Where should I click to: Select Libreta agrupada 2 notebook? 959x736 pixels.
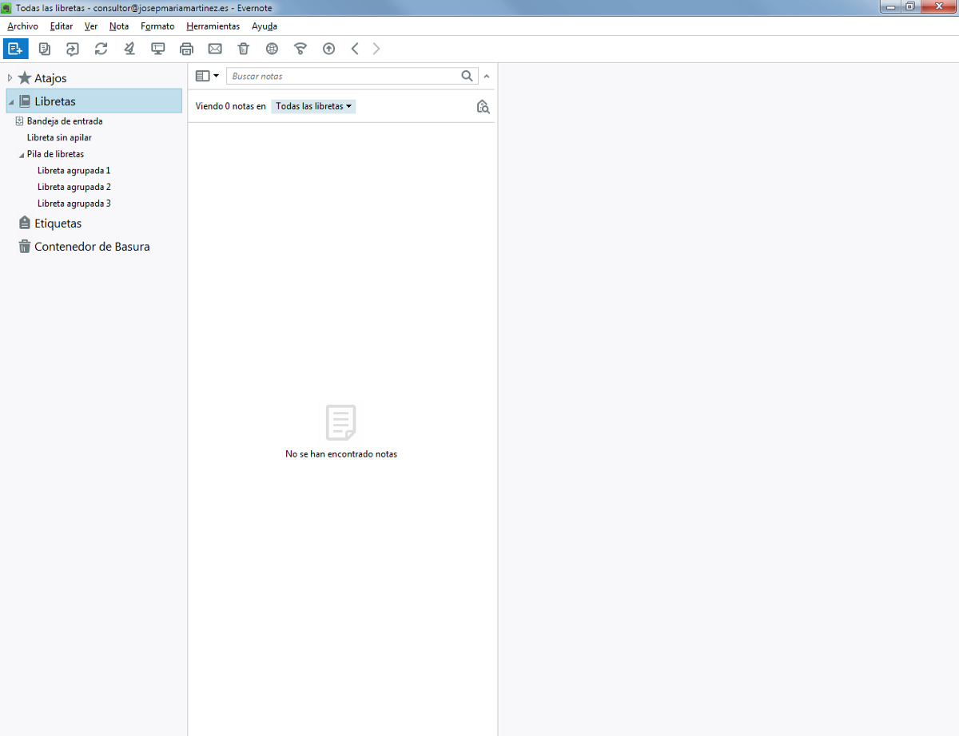click(74, 187)
